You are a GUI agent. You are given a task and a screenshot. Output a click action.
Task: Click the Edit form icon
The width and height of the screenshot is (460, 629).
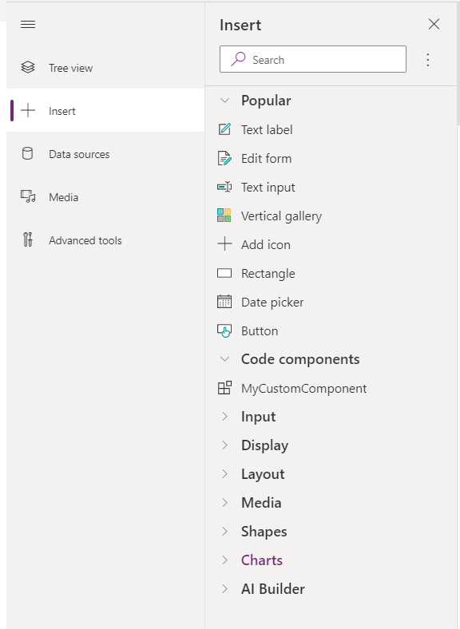224,159
